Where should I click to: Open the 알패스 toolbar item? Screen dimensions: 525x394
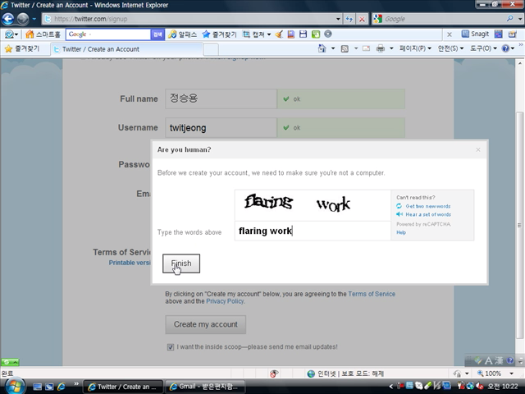point(183,34)
